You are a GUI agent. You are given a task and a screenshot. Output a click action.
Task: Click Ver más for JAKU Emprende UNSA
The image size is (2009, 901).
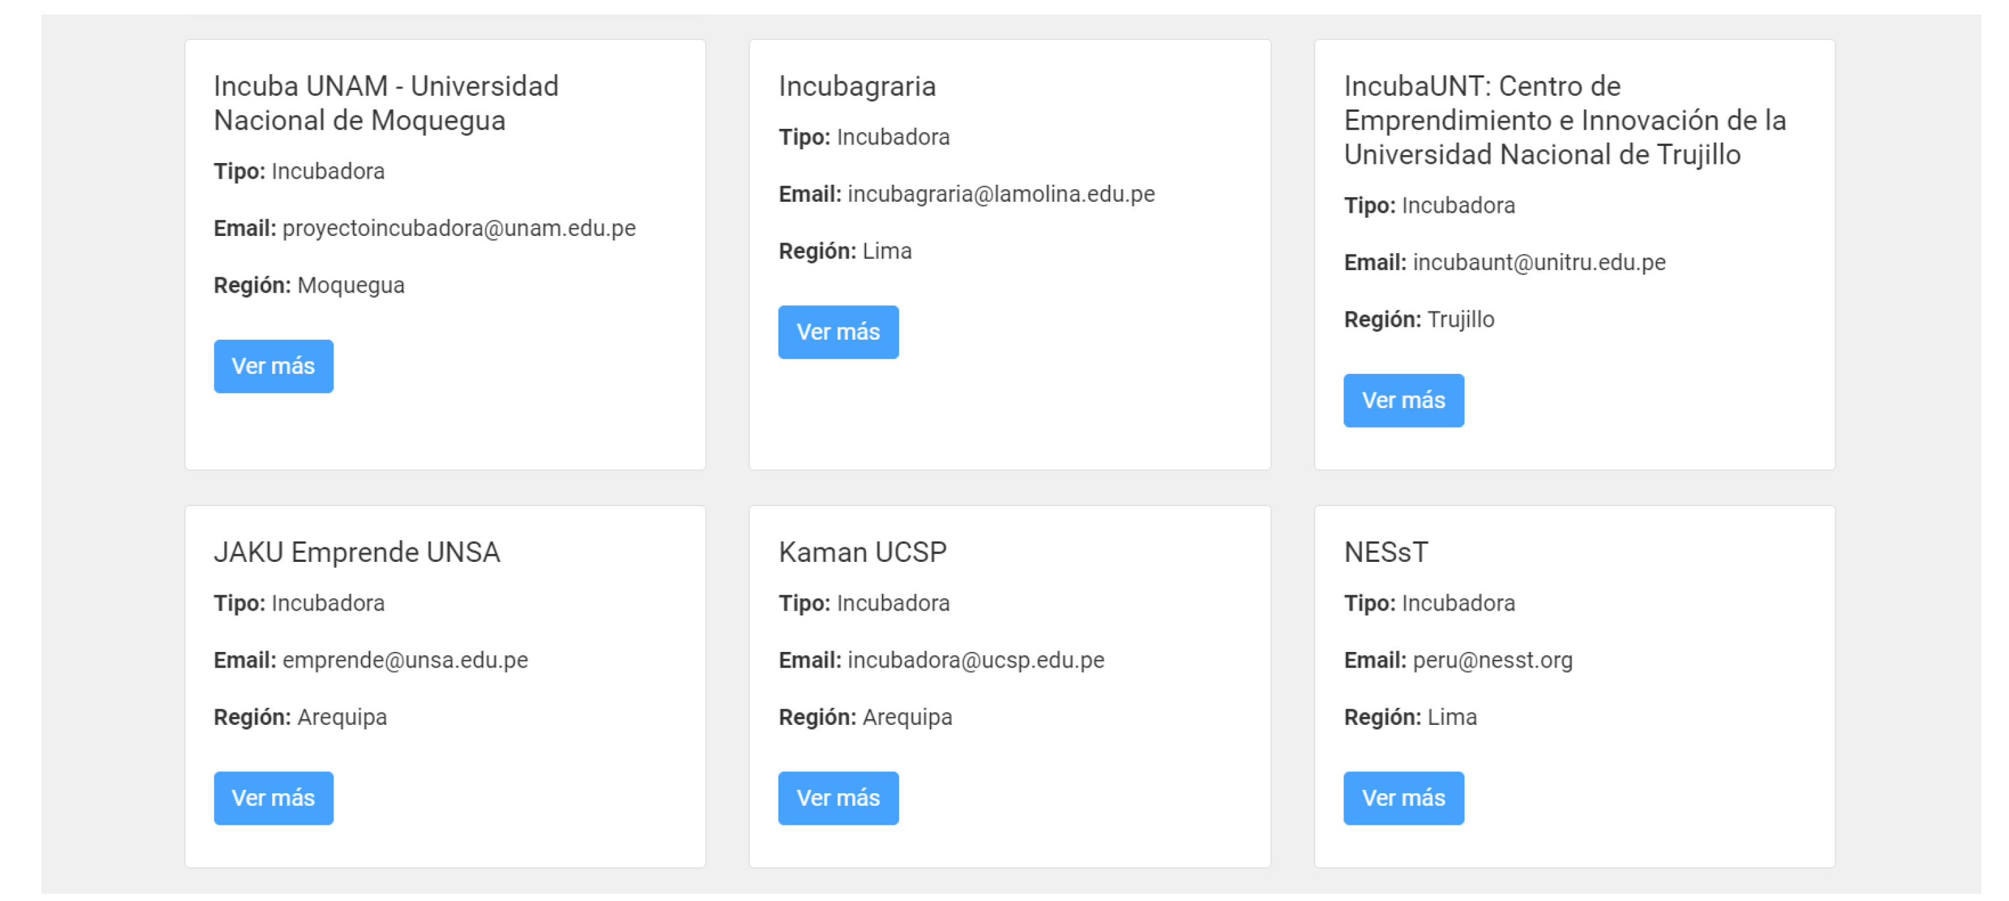(273, 798)
